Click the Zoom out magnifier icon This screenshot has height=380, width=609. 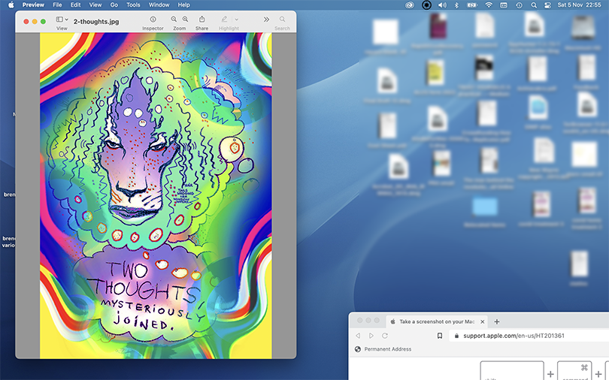(x=174, y=19)
